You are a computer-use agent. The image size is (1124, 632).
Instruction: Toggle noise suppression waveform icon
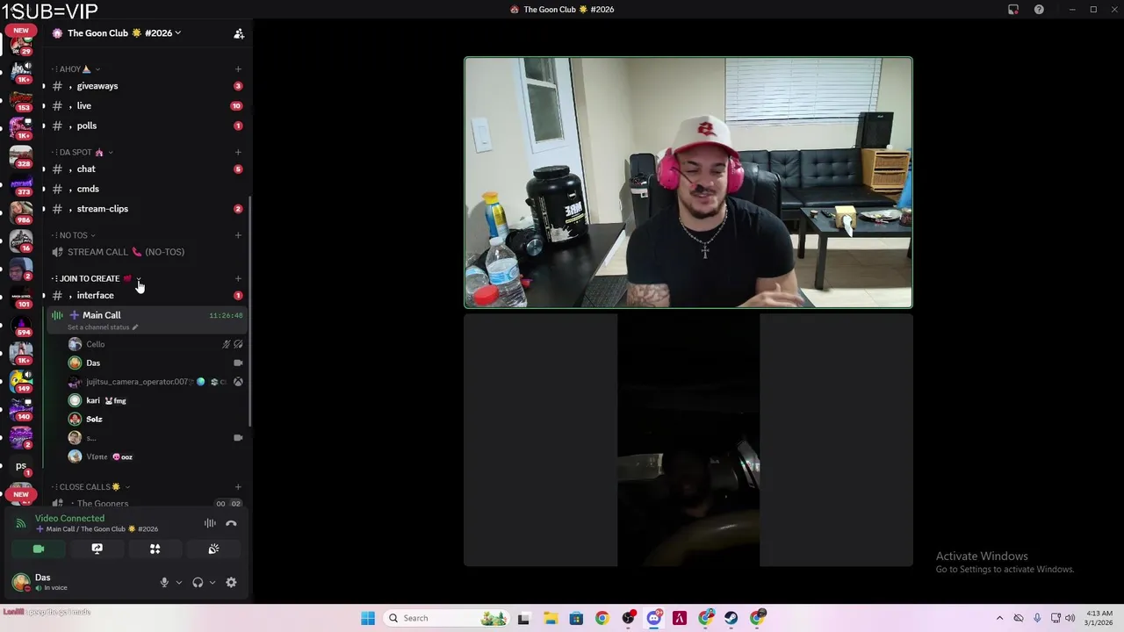pyautogui.click(x=210, y=524)
